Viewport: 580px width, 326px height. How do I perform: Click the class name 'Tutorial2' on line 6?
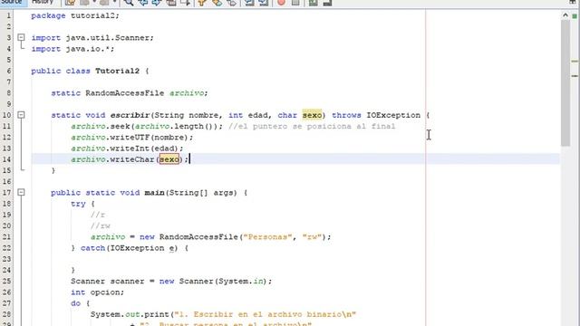(x=117, y=71)
